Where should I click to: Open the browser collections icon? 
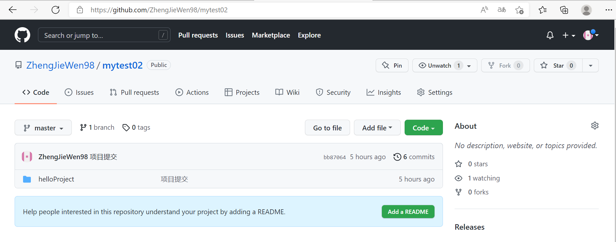coord(564,10)
